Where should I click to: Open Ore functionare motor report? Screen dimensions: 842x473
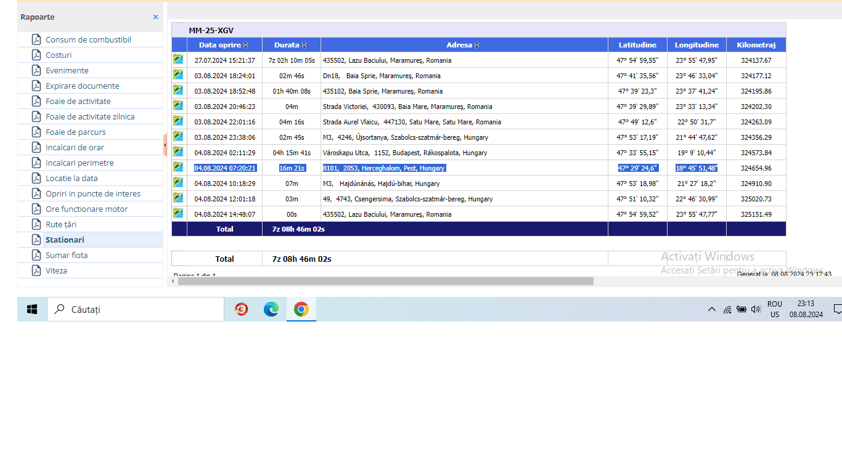pyautogui.click(x=86, y=209)
